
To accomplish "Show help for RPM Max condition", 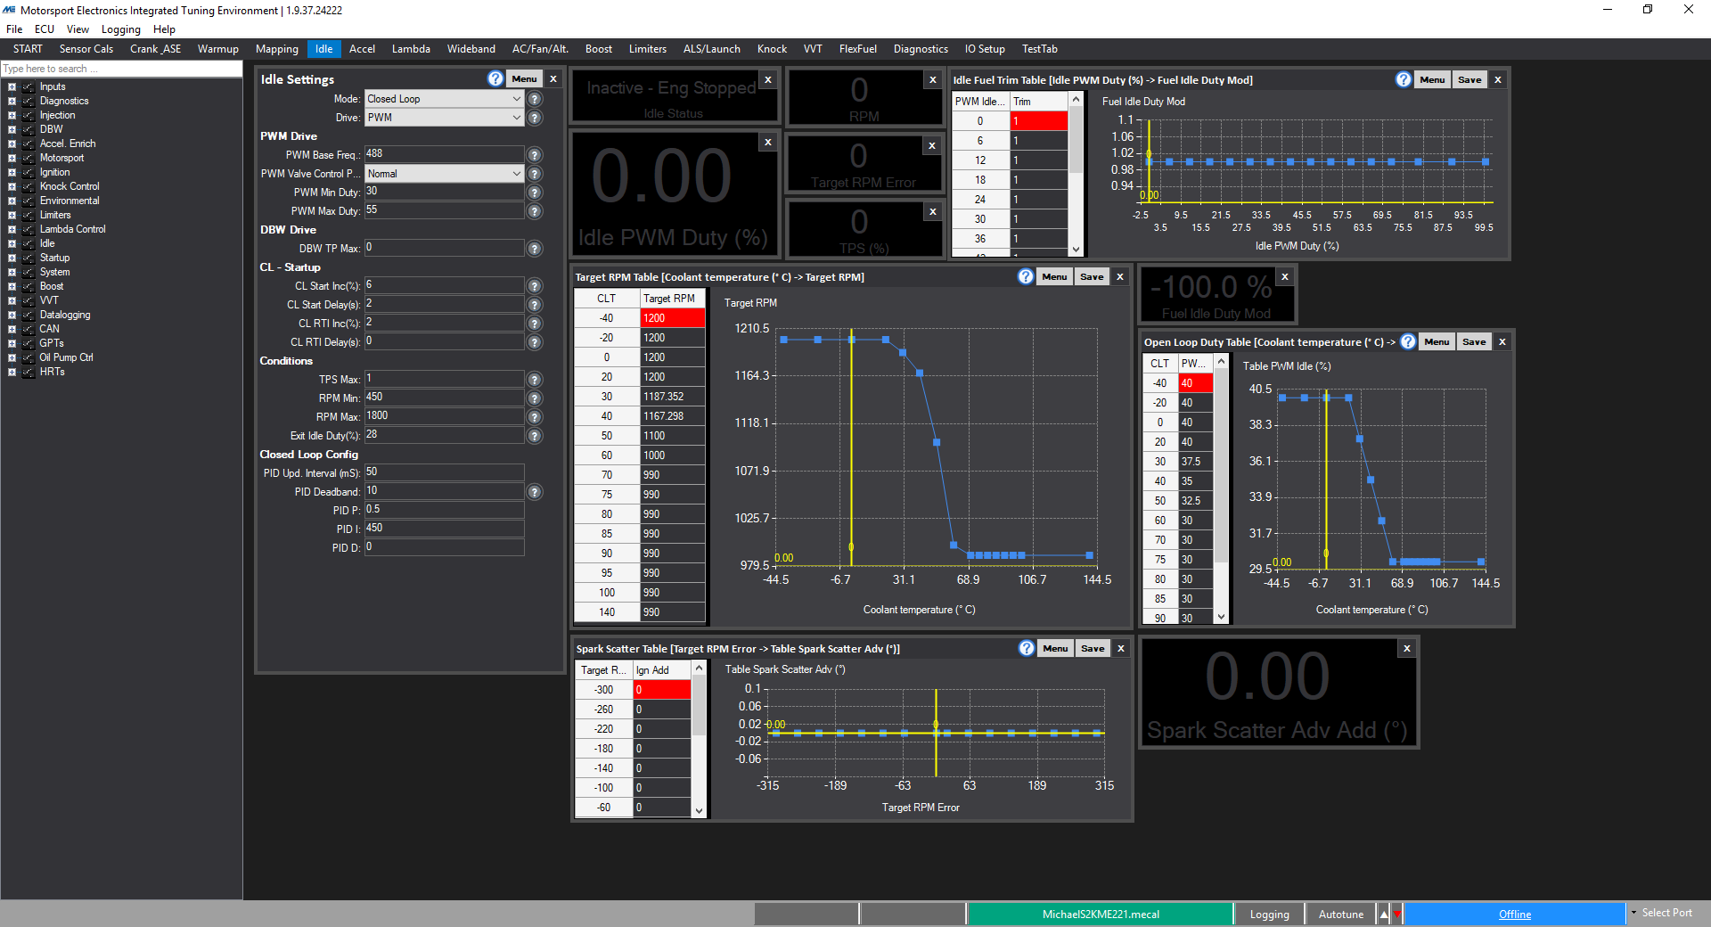I will coord(535,417).
